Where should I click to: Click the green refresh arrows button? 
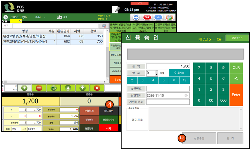(x=53, y=88)
